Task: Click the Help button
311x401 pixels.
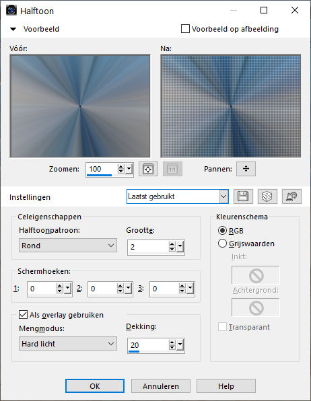Action: 226,386
